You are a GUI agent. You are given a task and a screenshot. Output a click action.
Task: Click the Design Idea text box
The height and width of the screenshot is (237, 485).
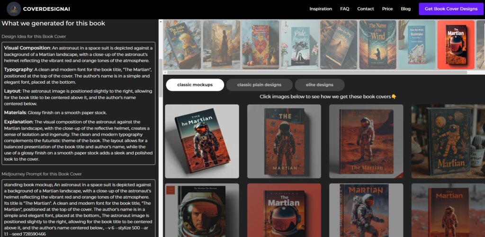pos(79,103)
